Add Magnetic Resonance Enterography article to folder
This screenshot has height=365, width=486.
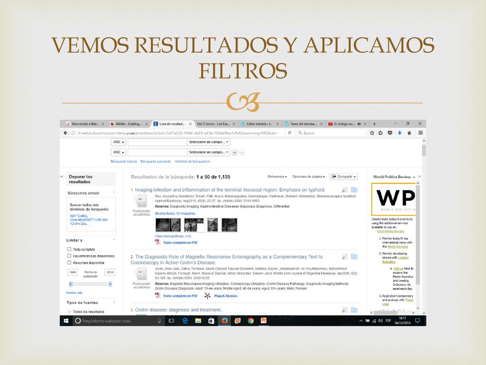(x=354, y=257)
